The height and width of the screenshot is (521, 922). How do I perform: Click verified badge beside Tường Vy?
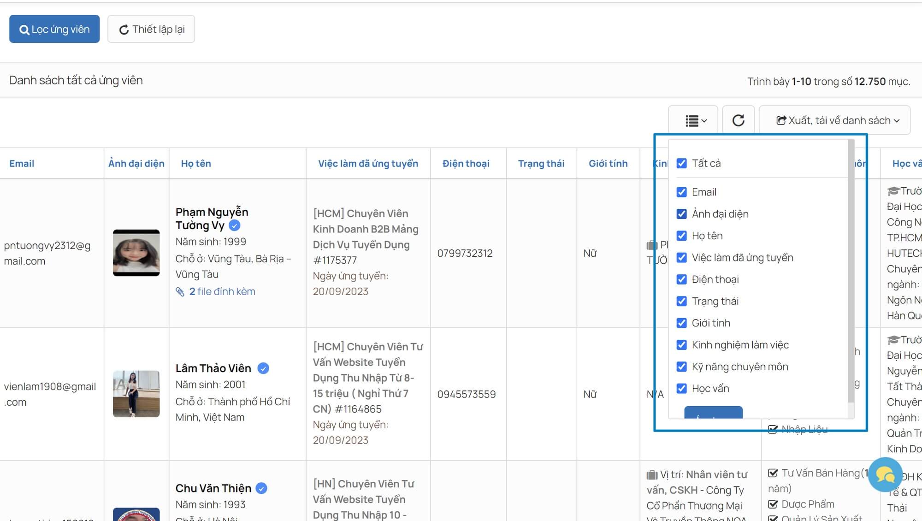[235, 225]
